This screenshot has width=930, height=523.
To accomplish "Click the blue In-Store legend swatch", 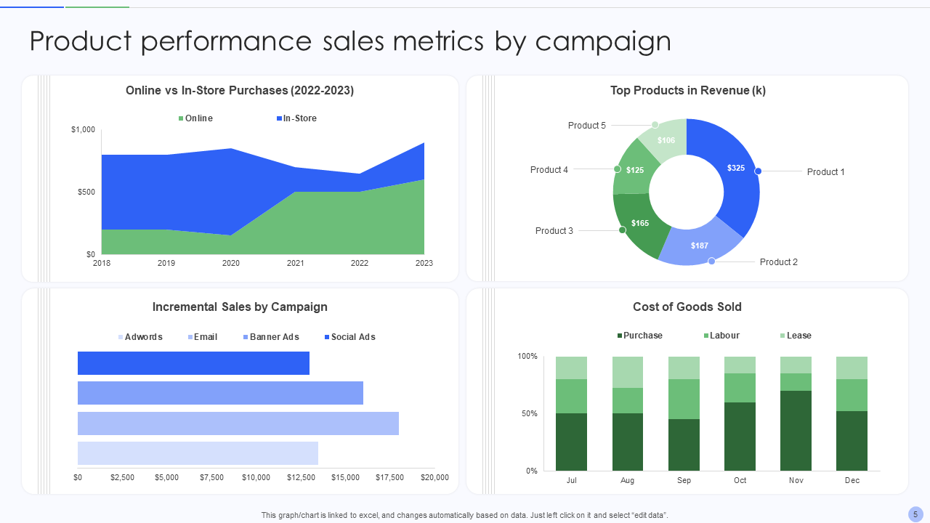I will point(279,118).
